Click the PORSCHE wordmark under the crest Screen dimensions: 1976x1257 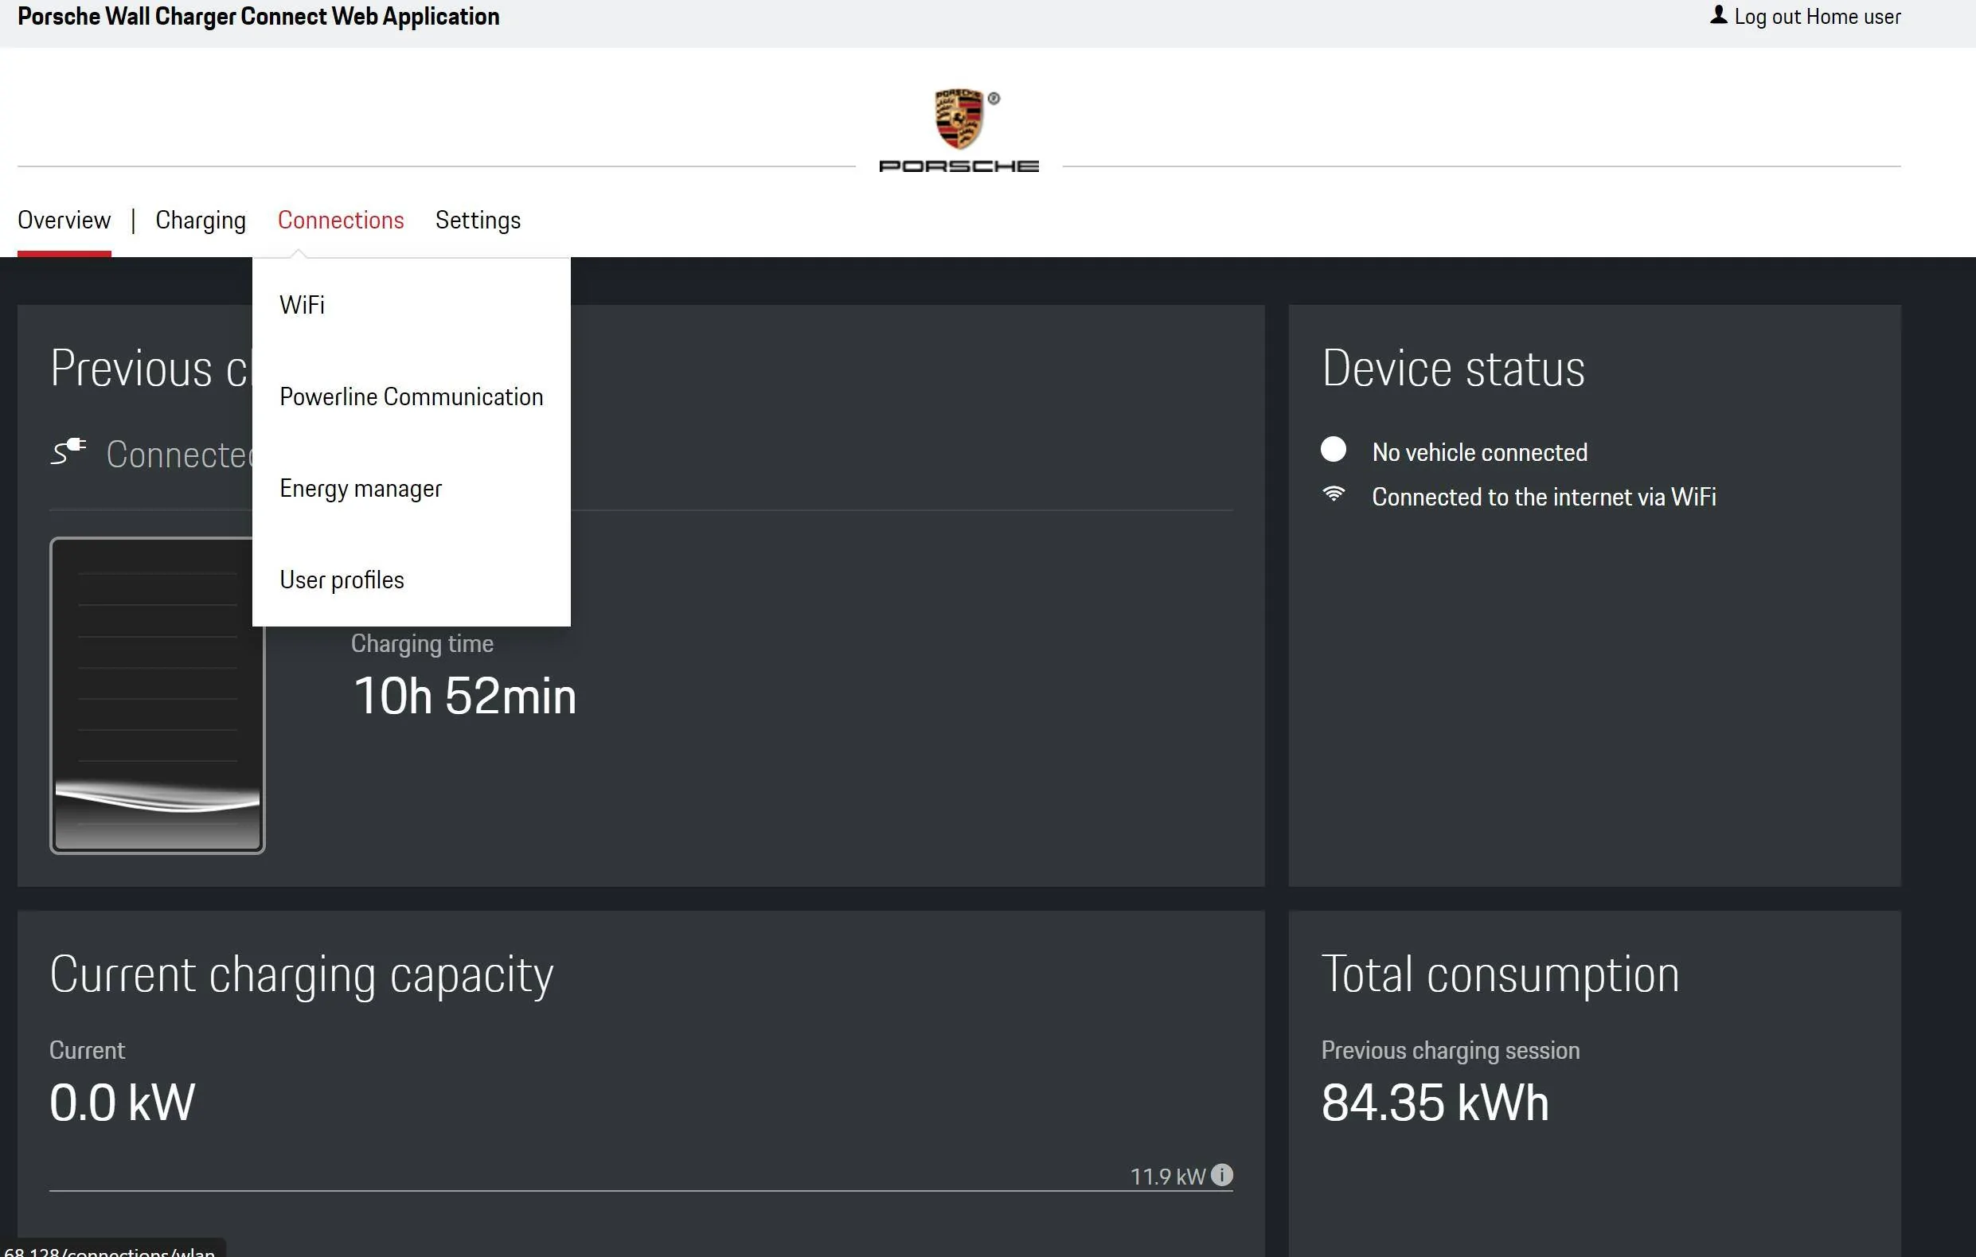pyautogui.click(x=959, y=166)
